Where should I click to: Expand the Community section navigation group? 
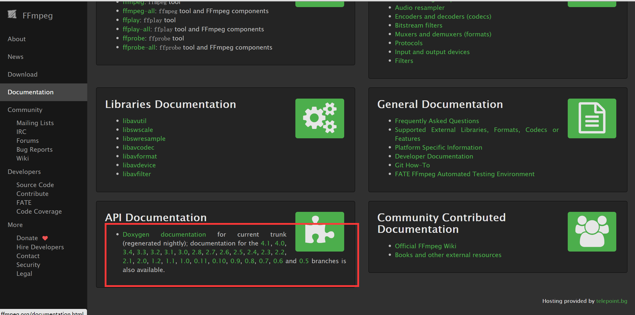[x=26, y=110]
